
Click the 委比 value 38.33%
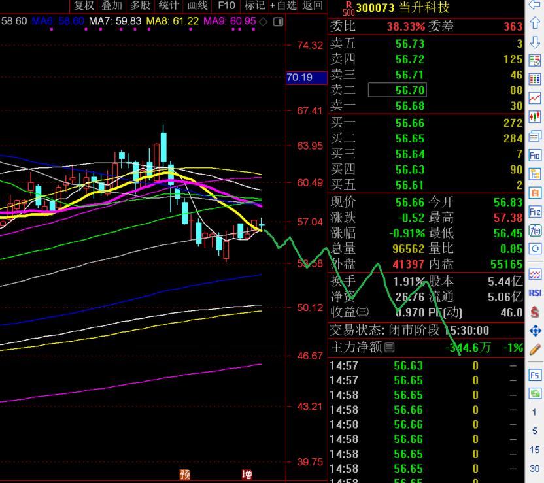tap(406, 27)
